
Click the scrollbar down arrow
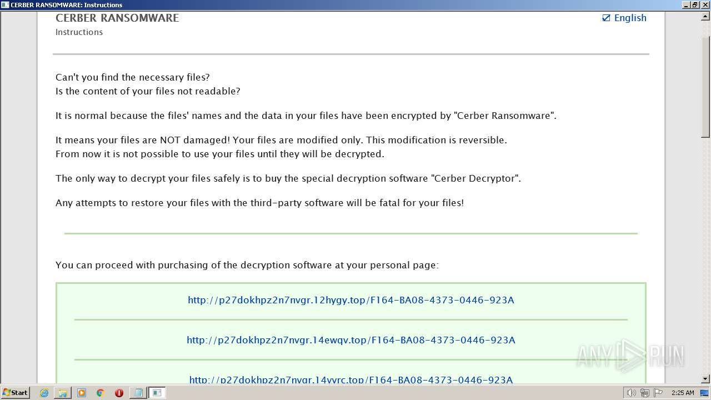(705, 379)
